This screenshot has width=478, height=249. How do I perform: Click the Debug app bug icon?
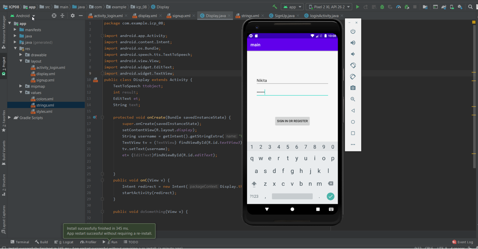coord(382,7)
